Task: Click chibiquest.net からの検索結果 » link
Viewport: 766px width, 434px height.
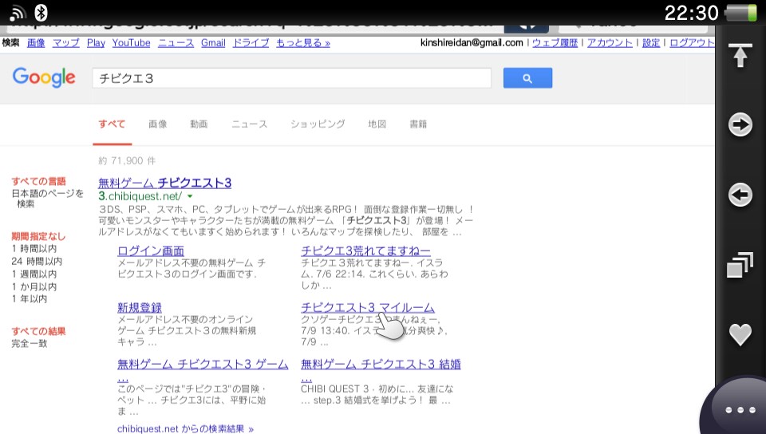Action: click(x=186, y=429)
